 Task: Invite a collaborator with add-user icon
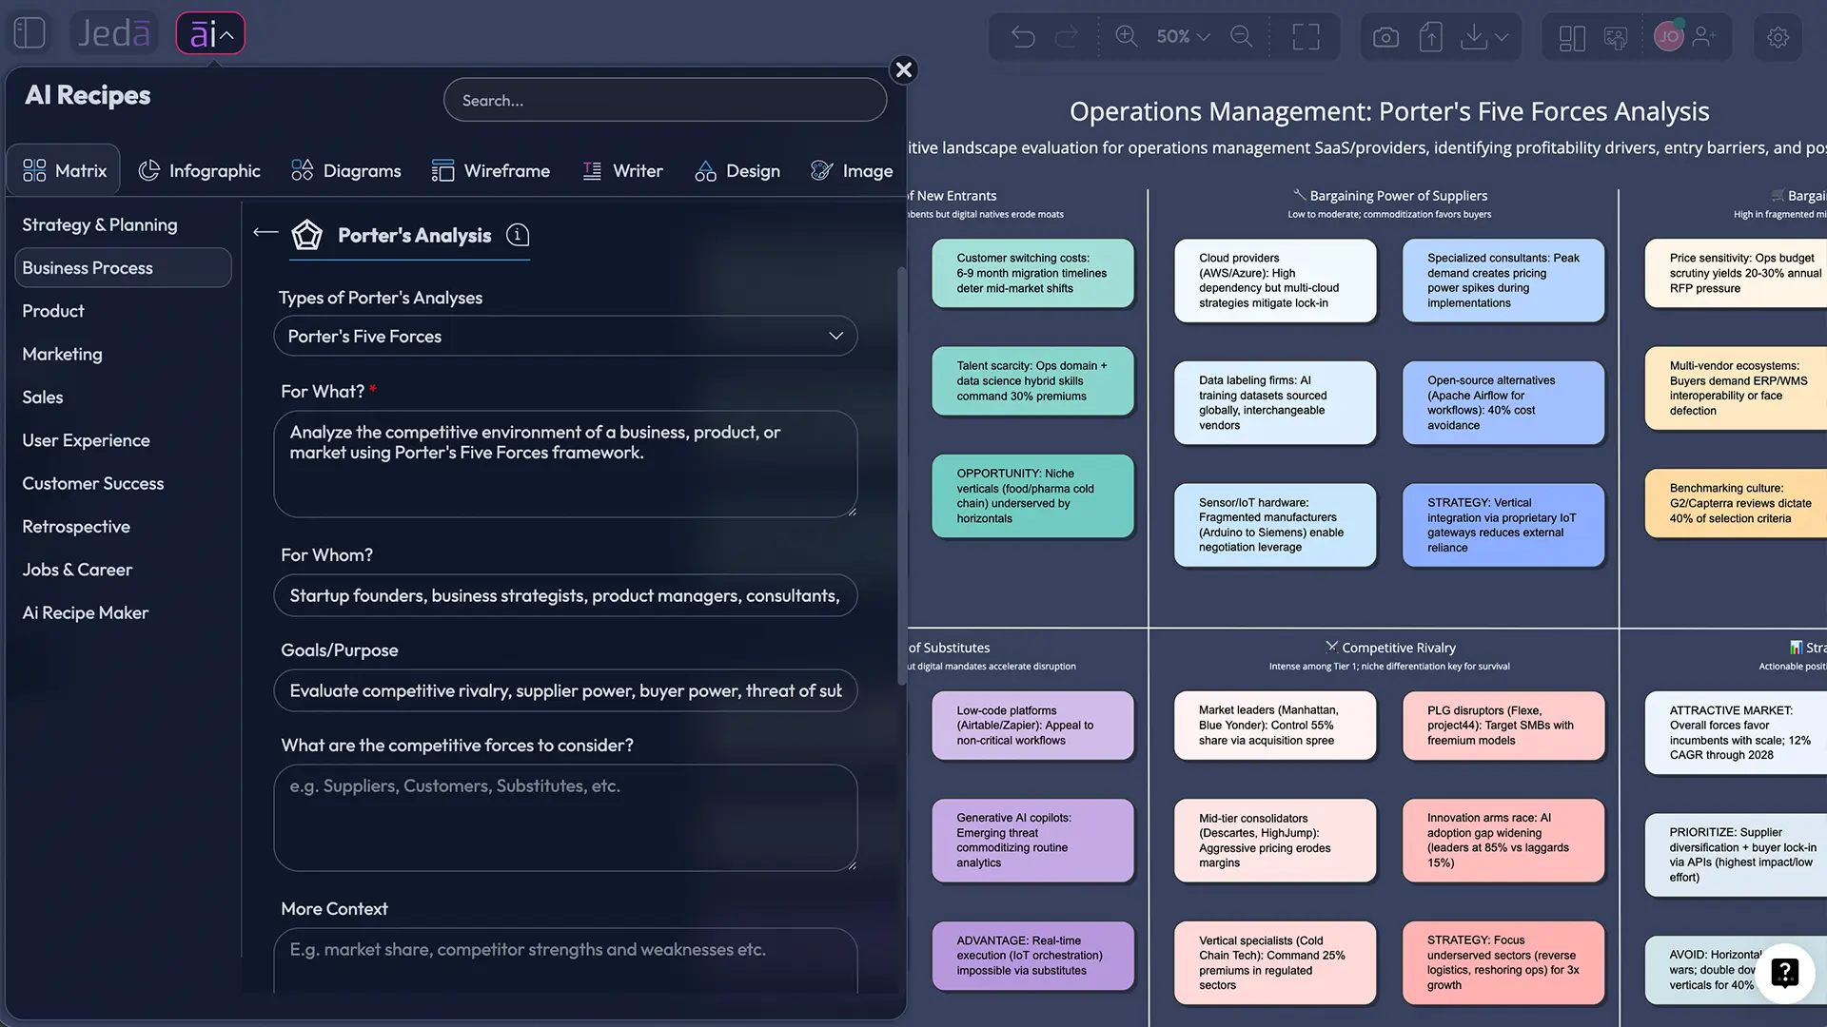click(x=1704, y=36)
